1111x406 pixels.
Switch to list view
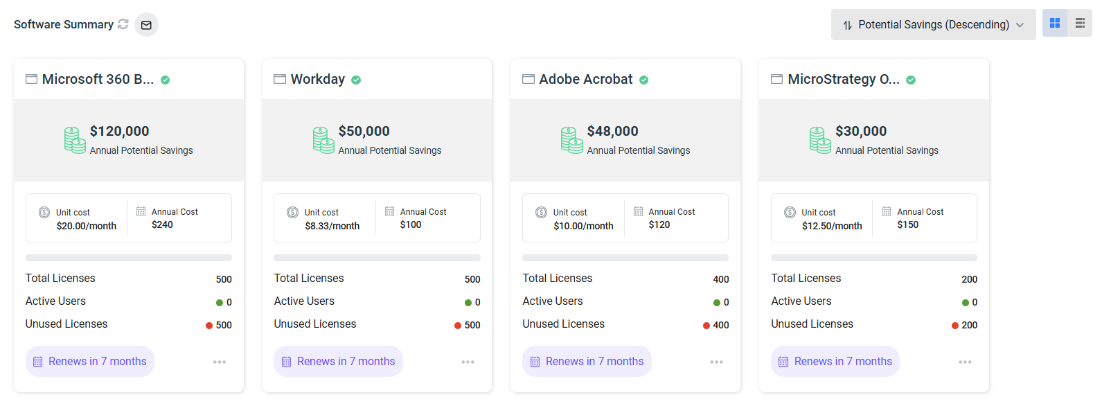[1080, 23]
